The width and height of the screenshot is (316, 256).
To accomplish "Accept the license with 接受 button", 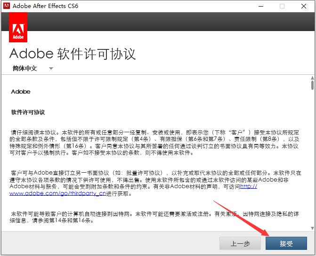I will (286, 243).
